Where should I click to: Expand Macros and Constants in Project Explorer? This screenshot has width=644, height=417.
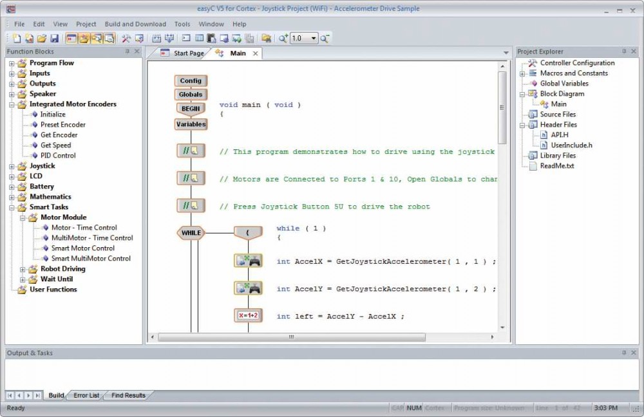point(522,74)
